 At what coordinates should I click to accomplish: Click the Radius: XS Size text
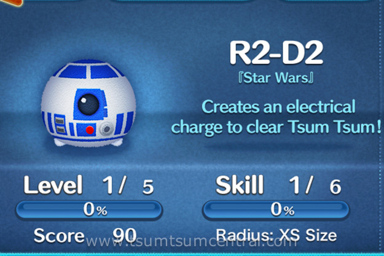click(x=276, y=235)
